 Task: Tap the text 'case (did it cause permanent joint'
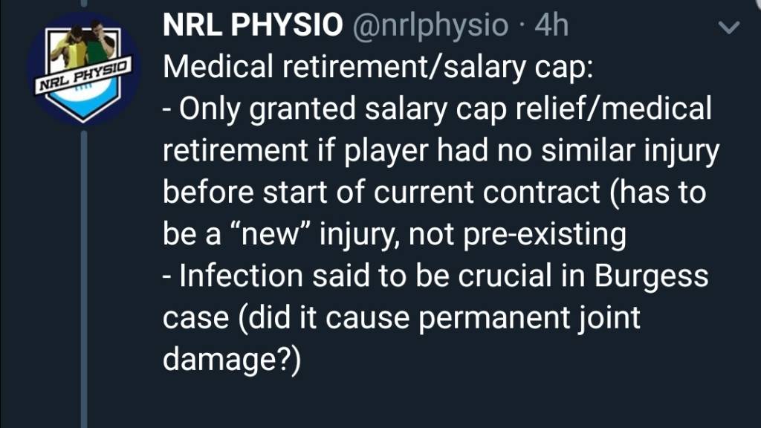[401, 319]
